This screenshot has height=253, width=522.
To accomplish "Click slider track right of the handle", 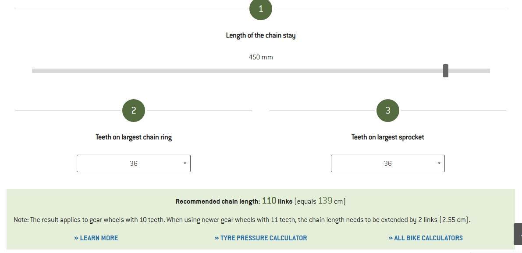I will pos(469,71).
